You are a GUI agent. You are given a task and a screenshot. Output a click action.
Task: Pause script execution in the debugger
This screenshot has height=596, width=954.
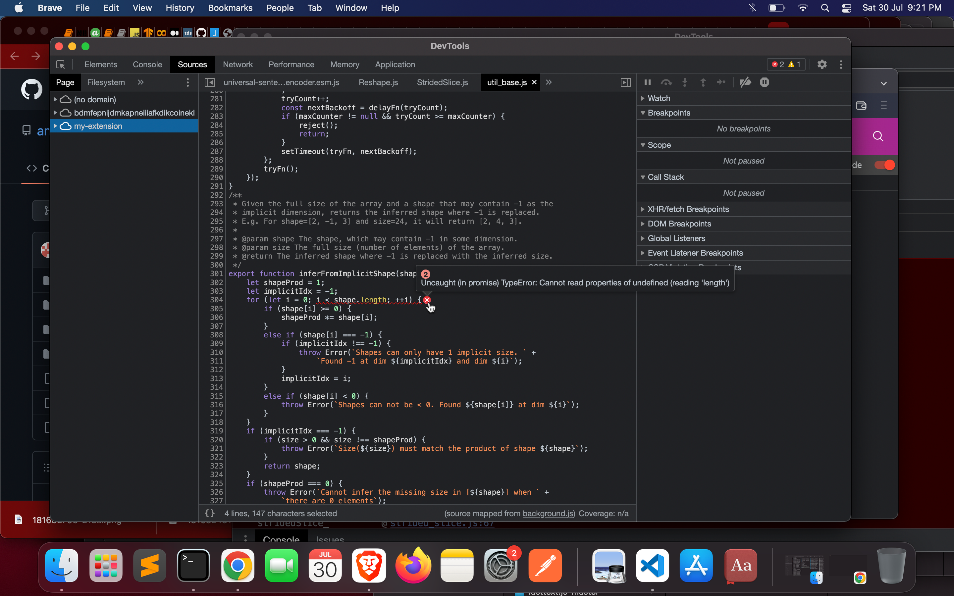[647, 82]
